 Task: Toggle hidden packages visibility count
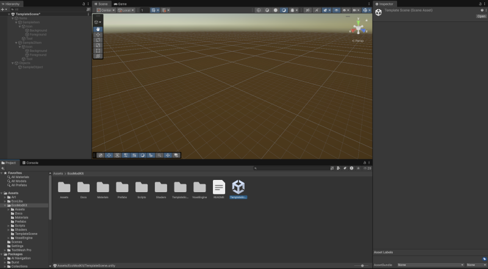[367, 168]
